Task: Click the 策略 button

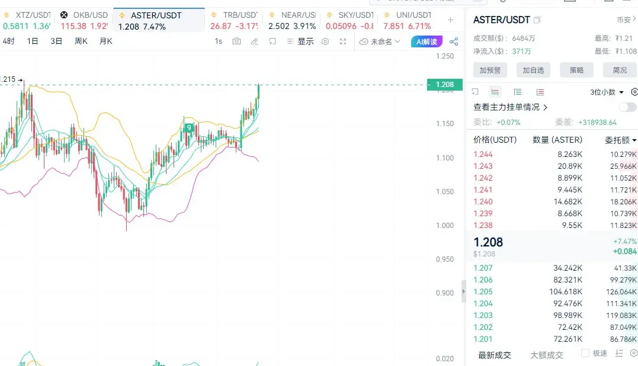Action: (576, 70)
